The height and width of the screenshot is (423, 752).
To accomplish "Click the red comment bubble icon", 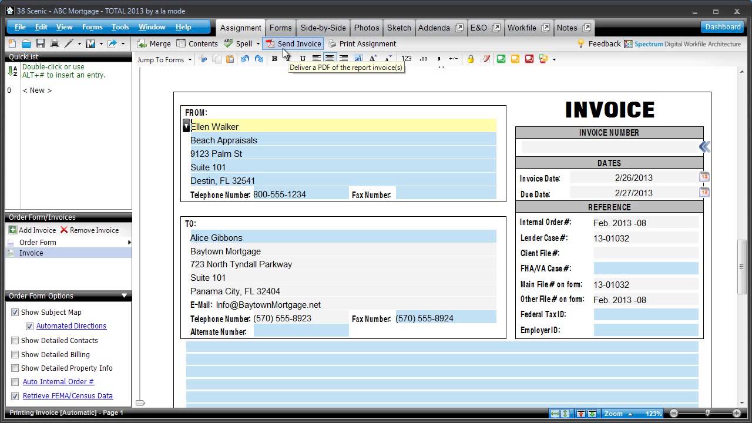I will click(529, 59).
